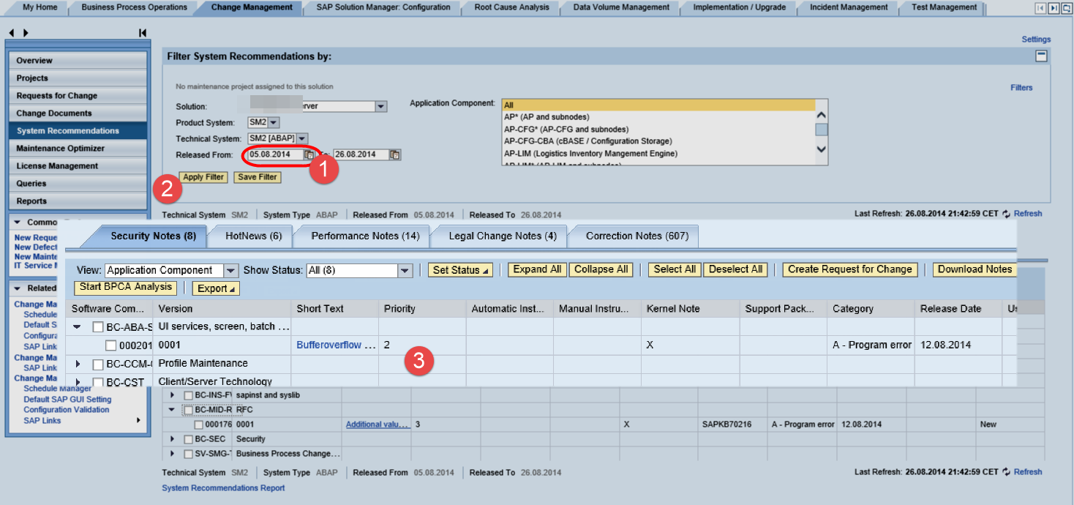1074x505 pixels.
Task: Open the Solution dropdown
Action: [x=380, y=106]
